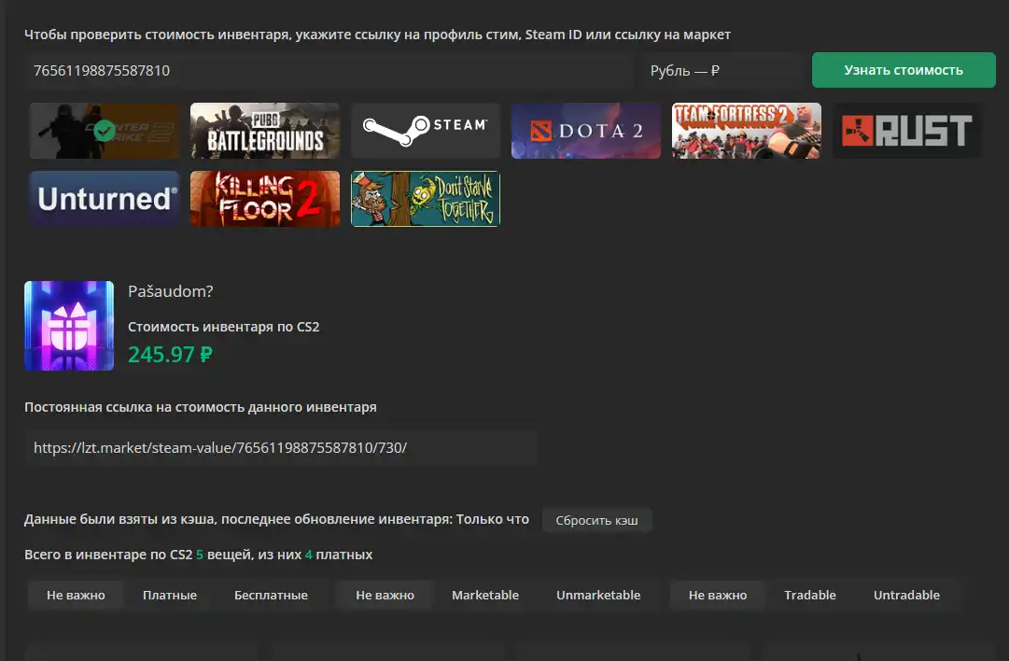Click the Узнать стоимость button
The image size is (1009, 661).
tap(904, 70)
